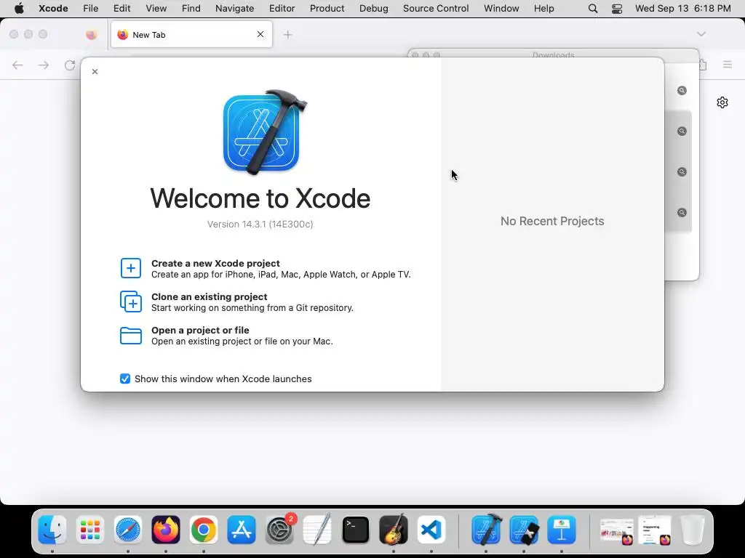
Task: Open Spotlight search in the menu bar
Action: tap(592, 9)
